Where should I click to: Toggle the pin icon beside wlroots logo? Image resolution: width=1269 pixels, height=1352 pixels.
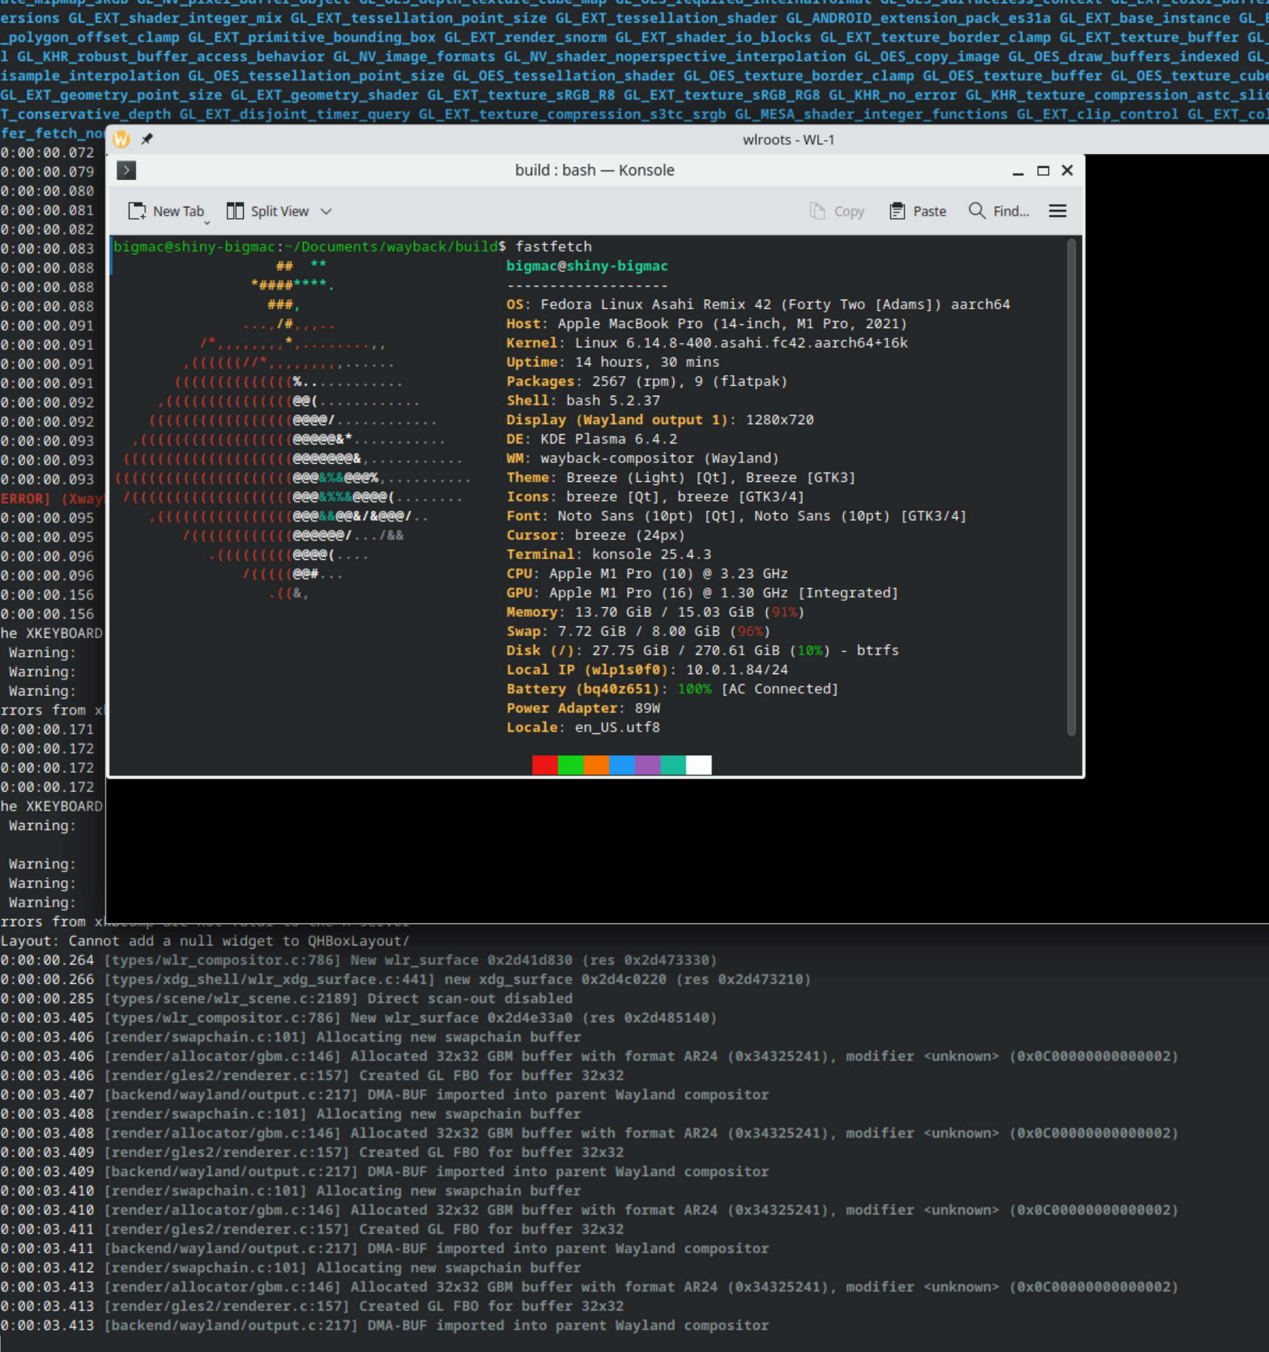coord(147,139)
